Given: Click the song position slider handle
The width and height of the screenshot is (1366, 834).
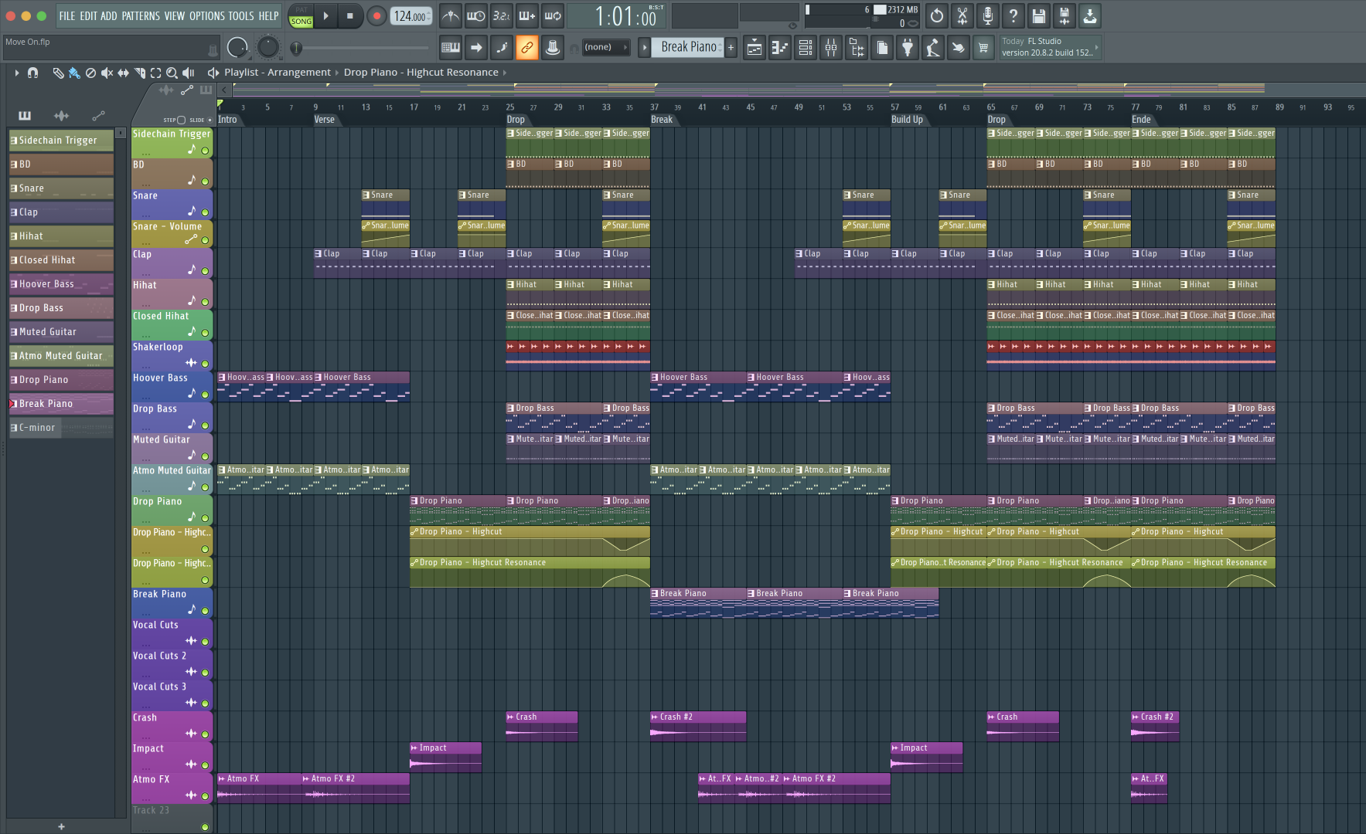Looking at the screenshot, I should pyautogui.click(x=296, y=49).
